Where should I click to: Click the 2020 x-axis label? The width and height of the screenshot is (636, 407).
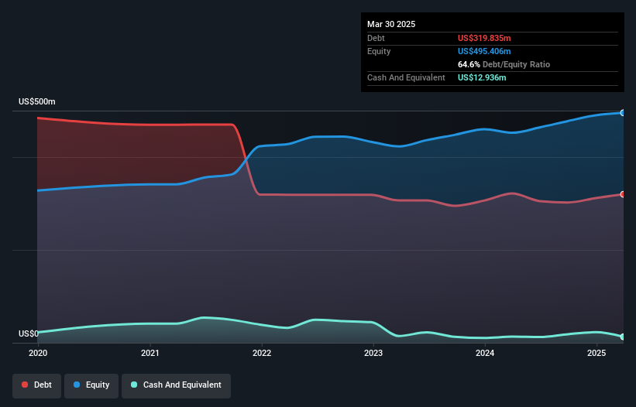pos(38,353)
